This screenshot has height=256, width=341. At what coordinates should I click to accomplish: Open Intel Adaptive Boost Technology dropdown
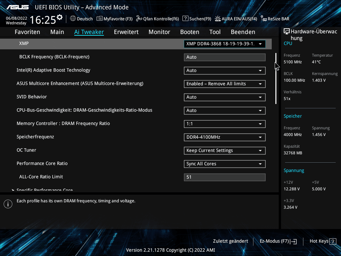click(225, 71)
